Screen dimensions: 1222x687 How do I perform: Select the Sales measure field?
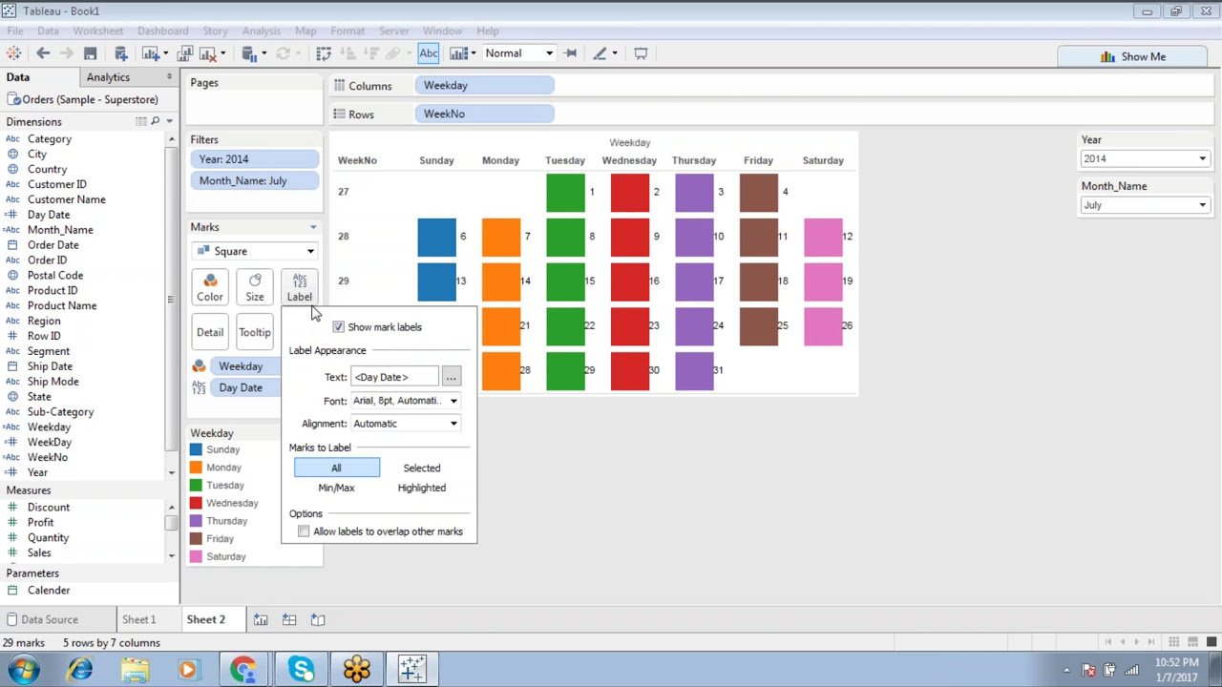tap(39, 552)
